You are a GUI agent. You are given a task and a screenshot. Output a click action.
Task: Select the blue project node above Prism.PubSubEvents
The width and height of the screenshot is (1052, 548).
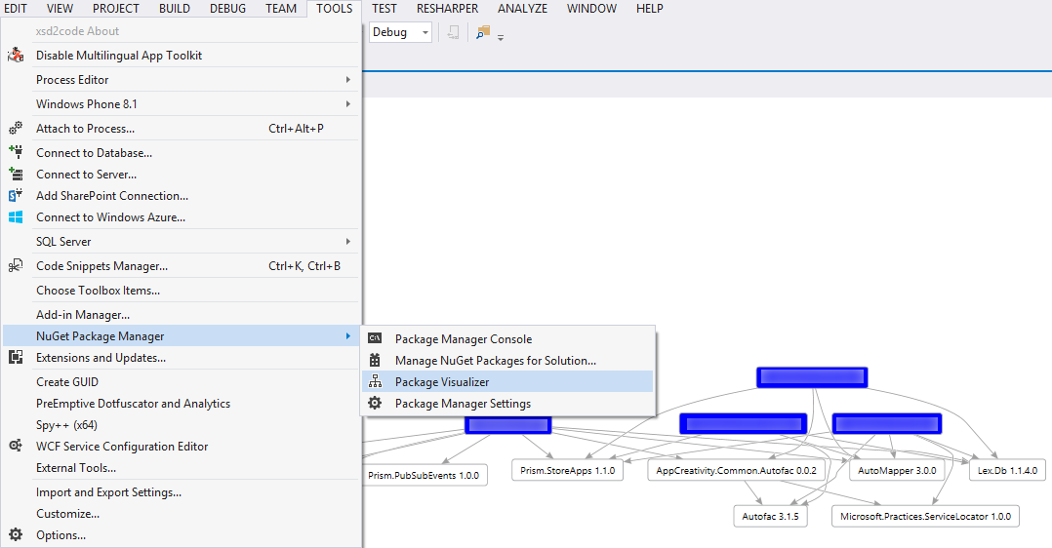tap(507, 425)
